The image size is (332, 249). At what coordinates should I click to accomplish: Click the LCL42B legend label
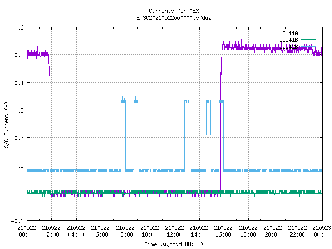288,47
